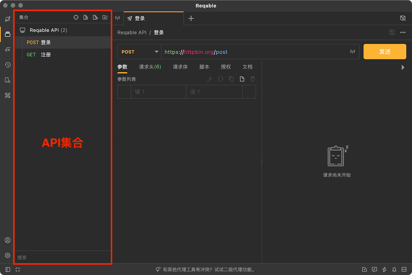Screen dimensions: 412x275
Task: Switch to the 请求体 tab
Action: click(180, 67)
